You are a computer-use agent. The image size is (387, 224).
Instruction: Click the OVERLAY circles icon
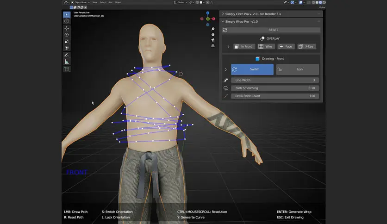[262, 38]
